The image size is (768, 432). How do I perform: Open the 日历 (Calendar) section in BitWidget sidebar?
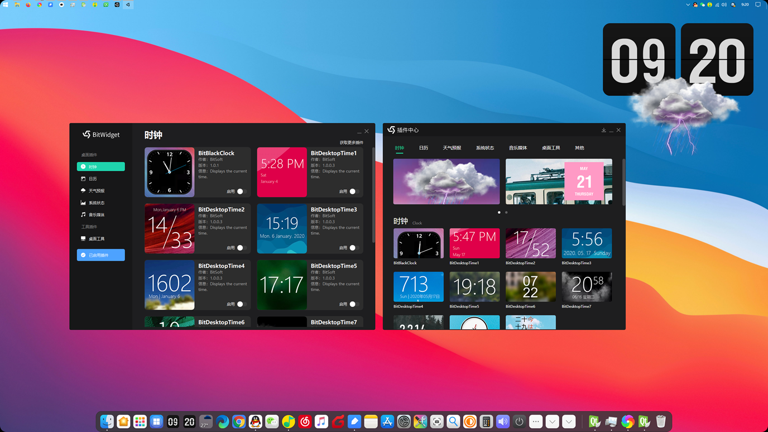pyautogui.click(x=100, y=178)
